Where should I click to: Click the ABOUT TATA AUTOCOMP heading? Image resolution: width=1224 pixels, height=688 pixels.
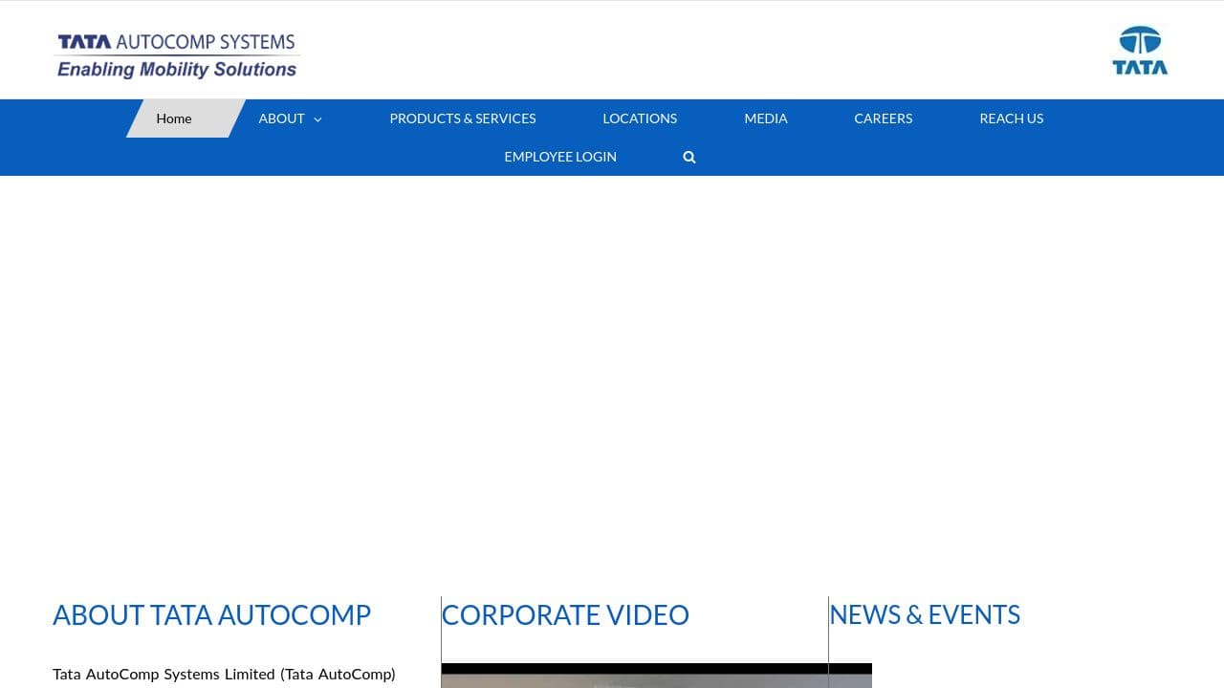[x=211, y=614]
